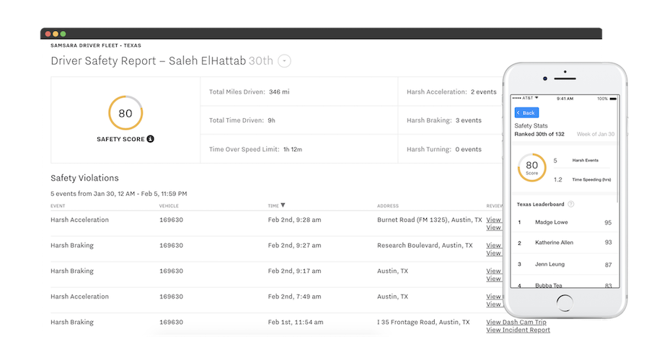Viewport: 649px width, 360px height.
Task: Click the 5 Harsh Events phone stat
Action: pos(576,161)
